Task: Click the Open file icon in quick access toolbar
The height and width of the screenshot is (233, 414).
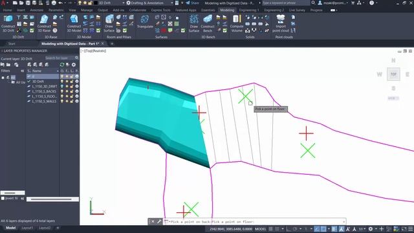Action: [x=21, y=3]
